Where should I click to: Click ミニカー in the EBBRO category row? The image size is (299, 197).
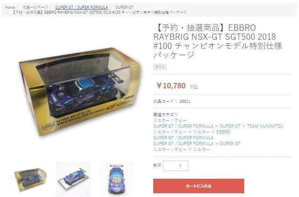click(x=201, y=132)
